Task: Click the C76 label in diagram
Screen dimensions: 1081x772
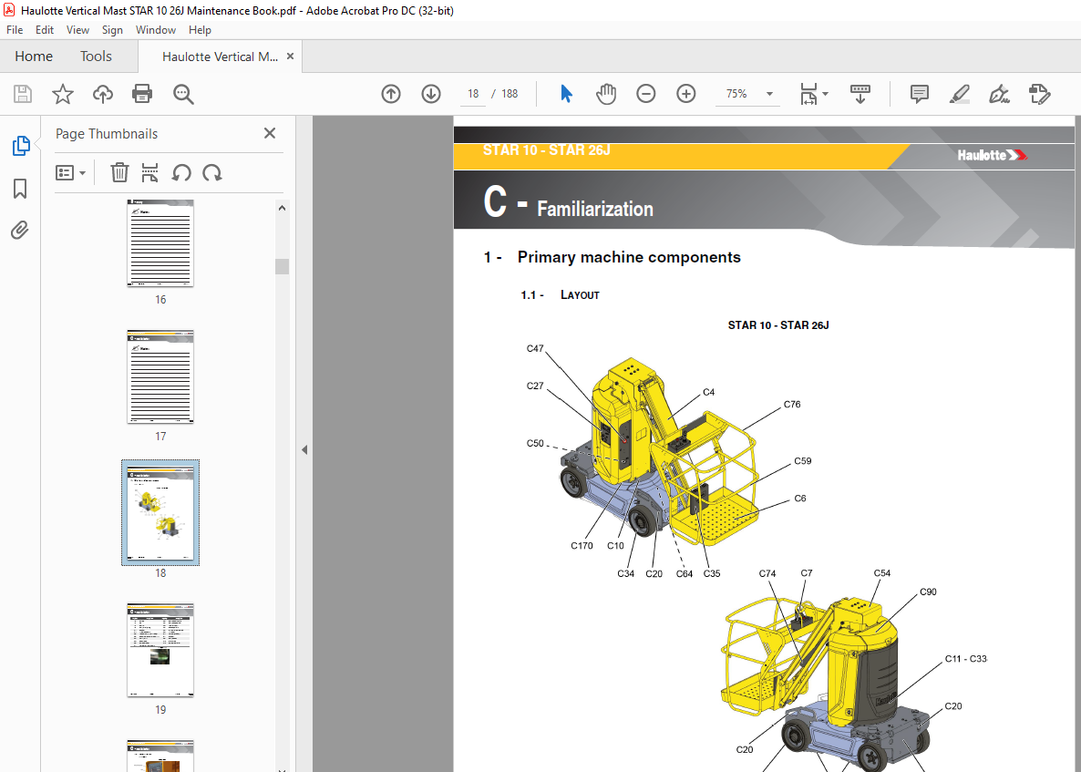Action: pos(792,405)
